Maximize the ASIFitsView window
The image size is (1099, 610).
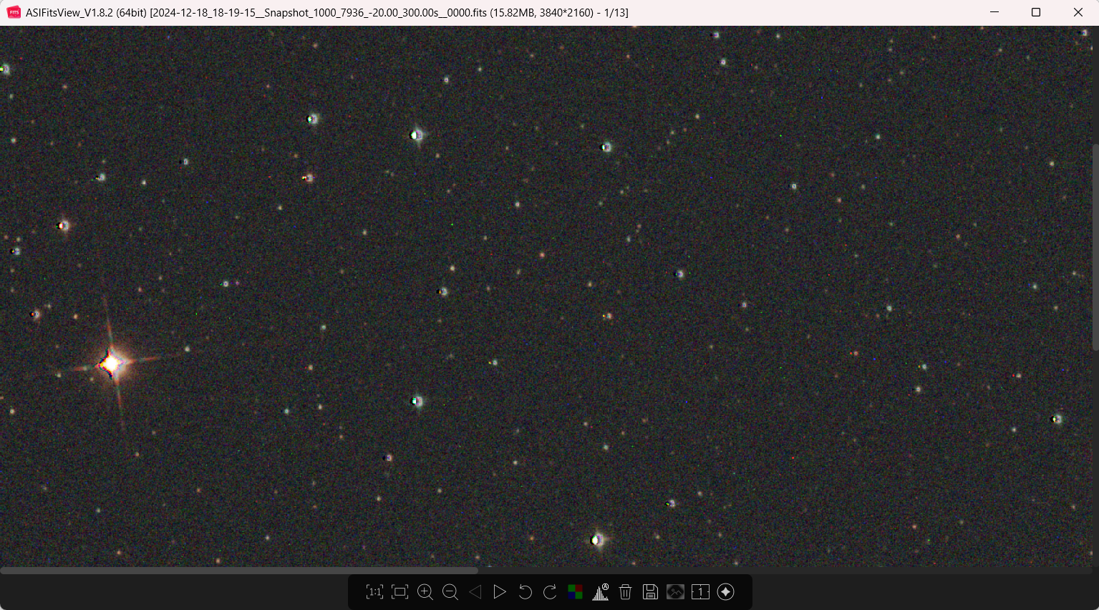[1035, 12]
